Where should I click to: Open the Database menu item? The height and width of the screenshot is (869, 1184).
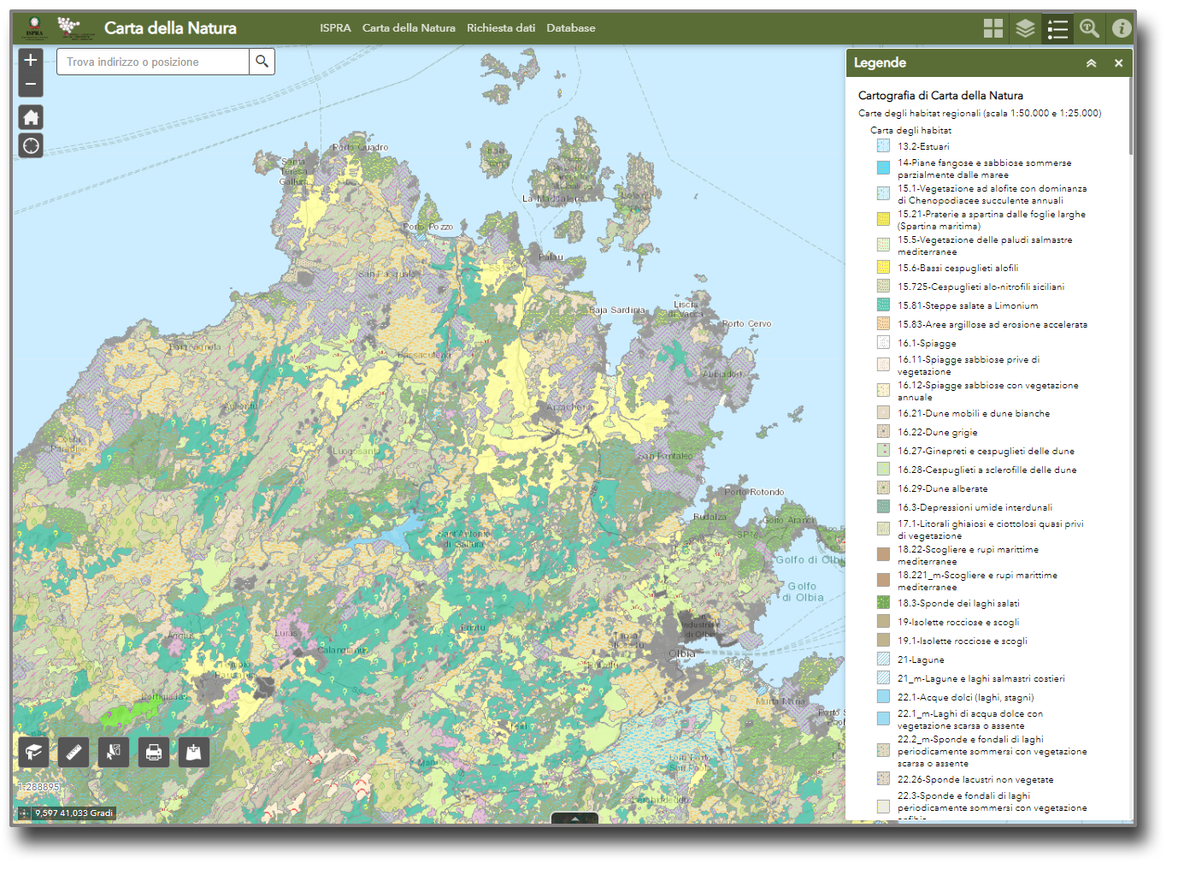pos(571,28)
